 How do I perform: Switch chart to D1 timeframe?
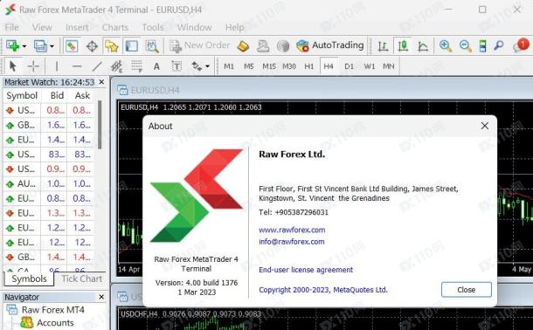click(x=350, y=66)
